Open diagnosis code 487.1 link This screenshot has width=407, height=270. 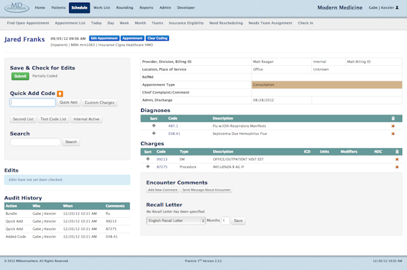(173, 126)
